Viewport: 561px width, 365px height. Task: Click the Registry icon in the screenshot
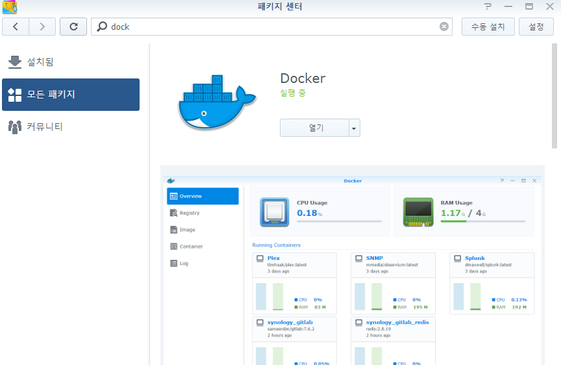click(x=173, y=213)
